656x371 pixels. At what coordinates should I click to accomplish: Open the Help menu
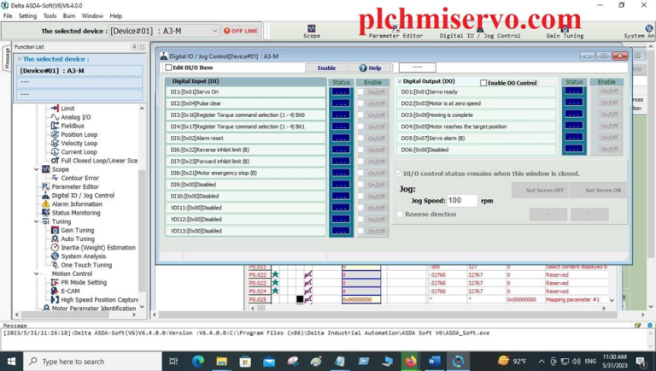coord(116,16)
